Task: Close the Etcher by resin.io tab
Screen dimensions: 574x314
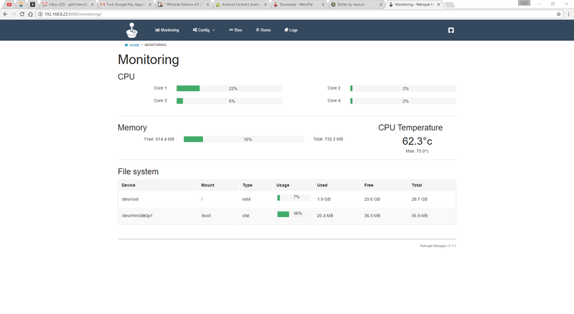Action: (381, 4)
